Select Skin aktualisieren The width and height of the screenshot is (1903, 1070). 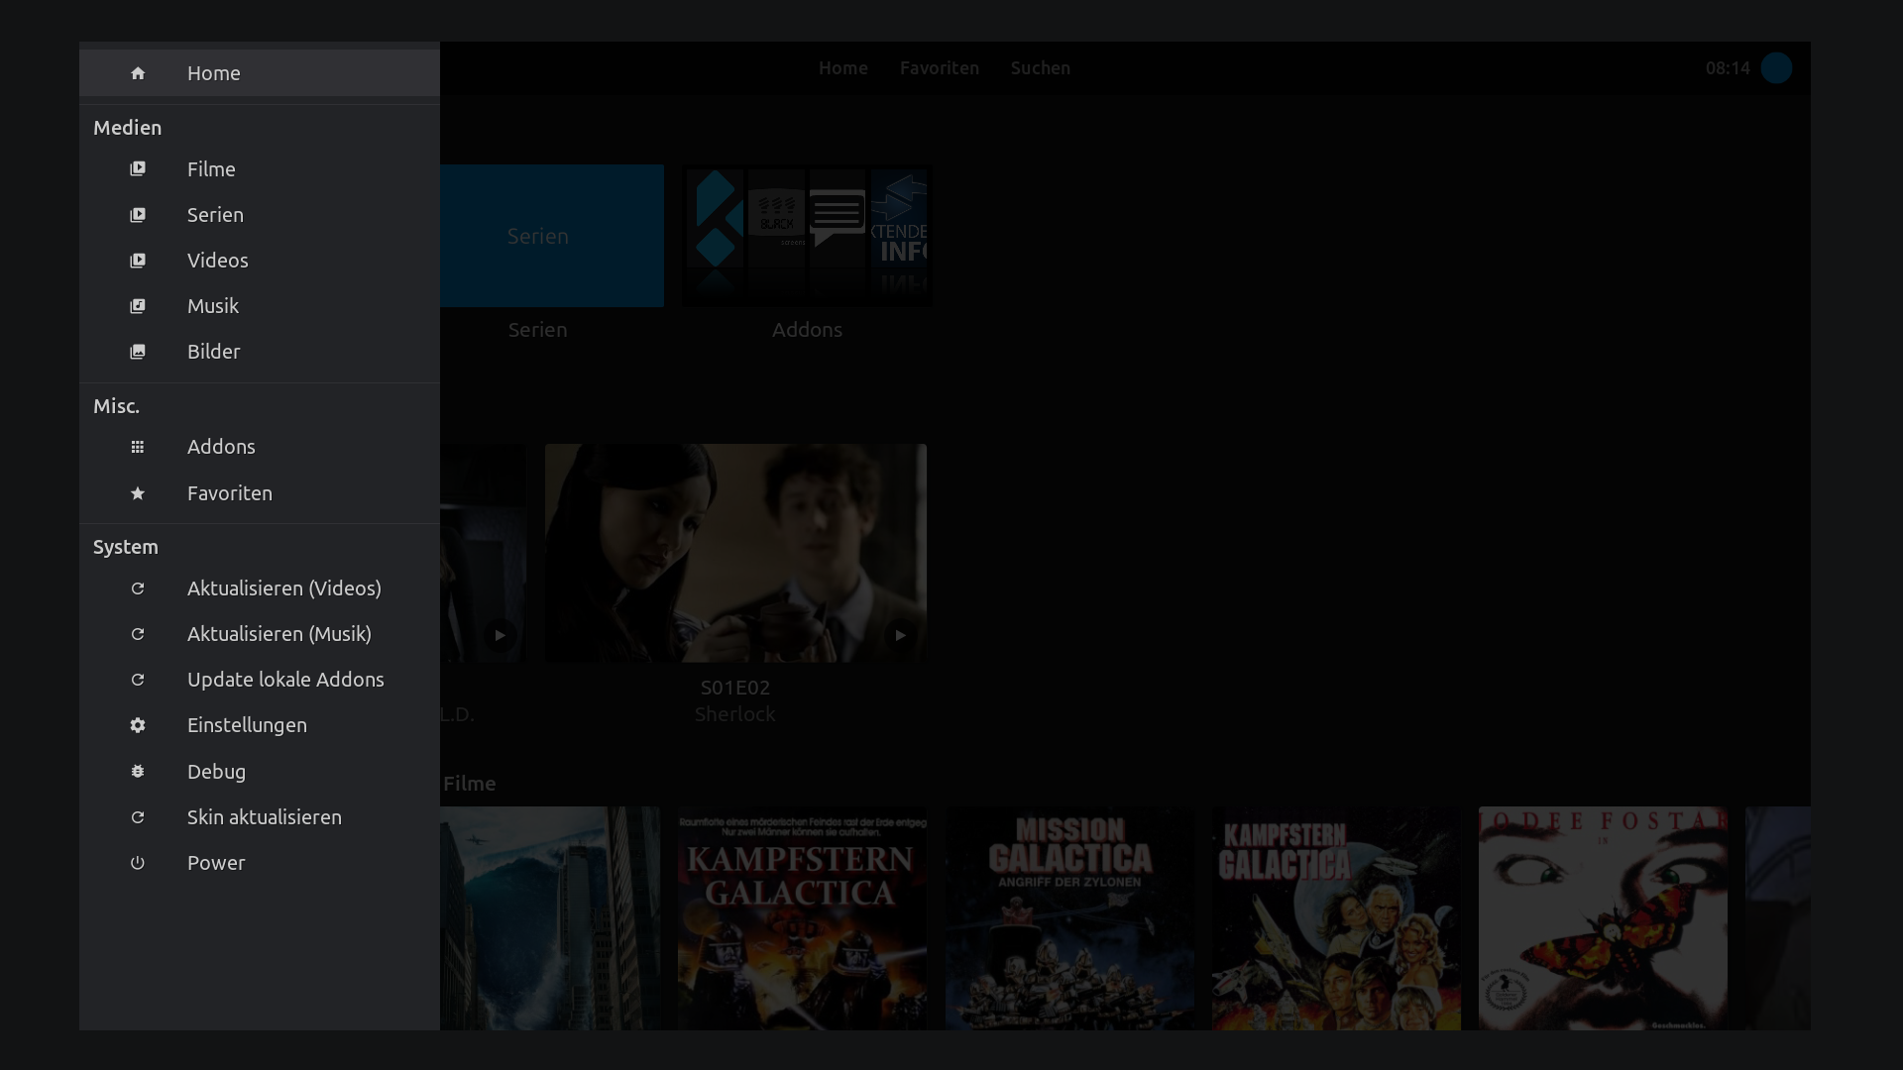point(260,817)
